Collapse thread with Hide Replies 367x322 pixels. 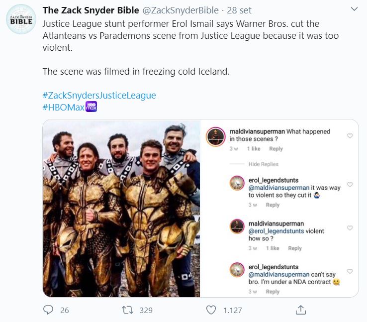tap(263, 164)
